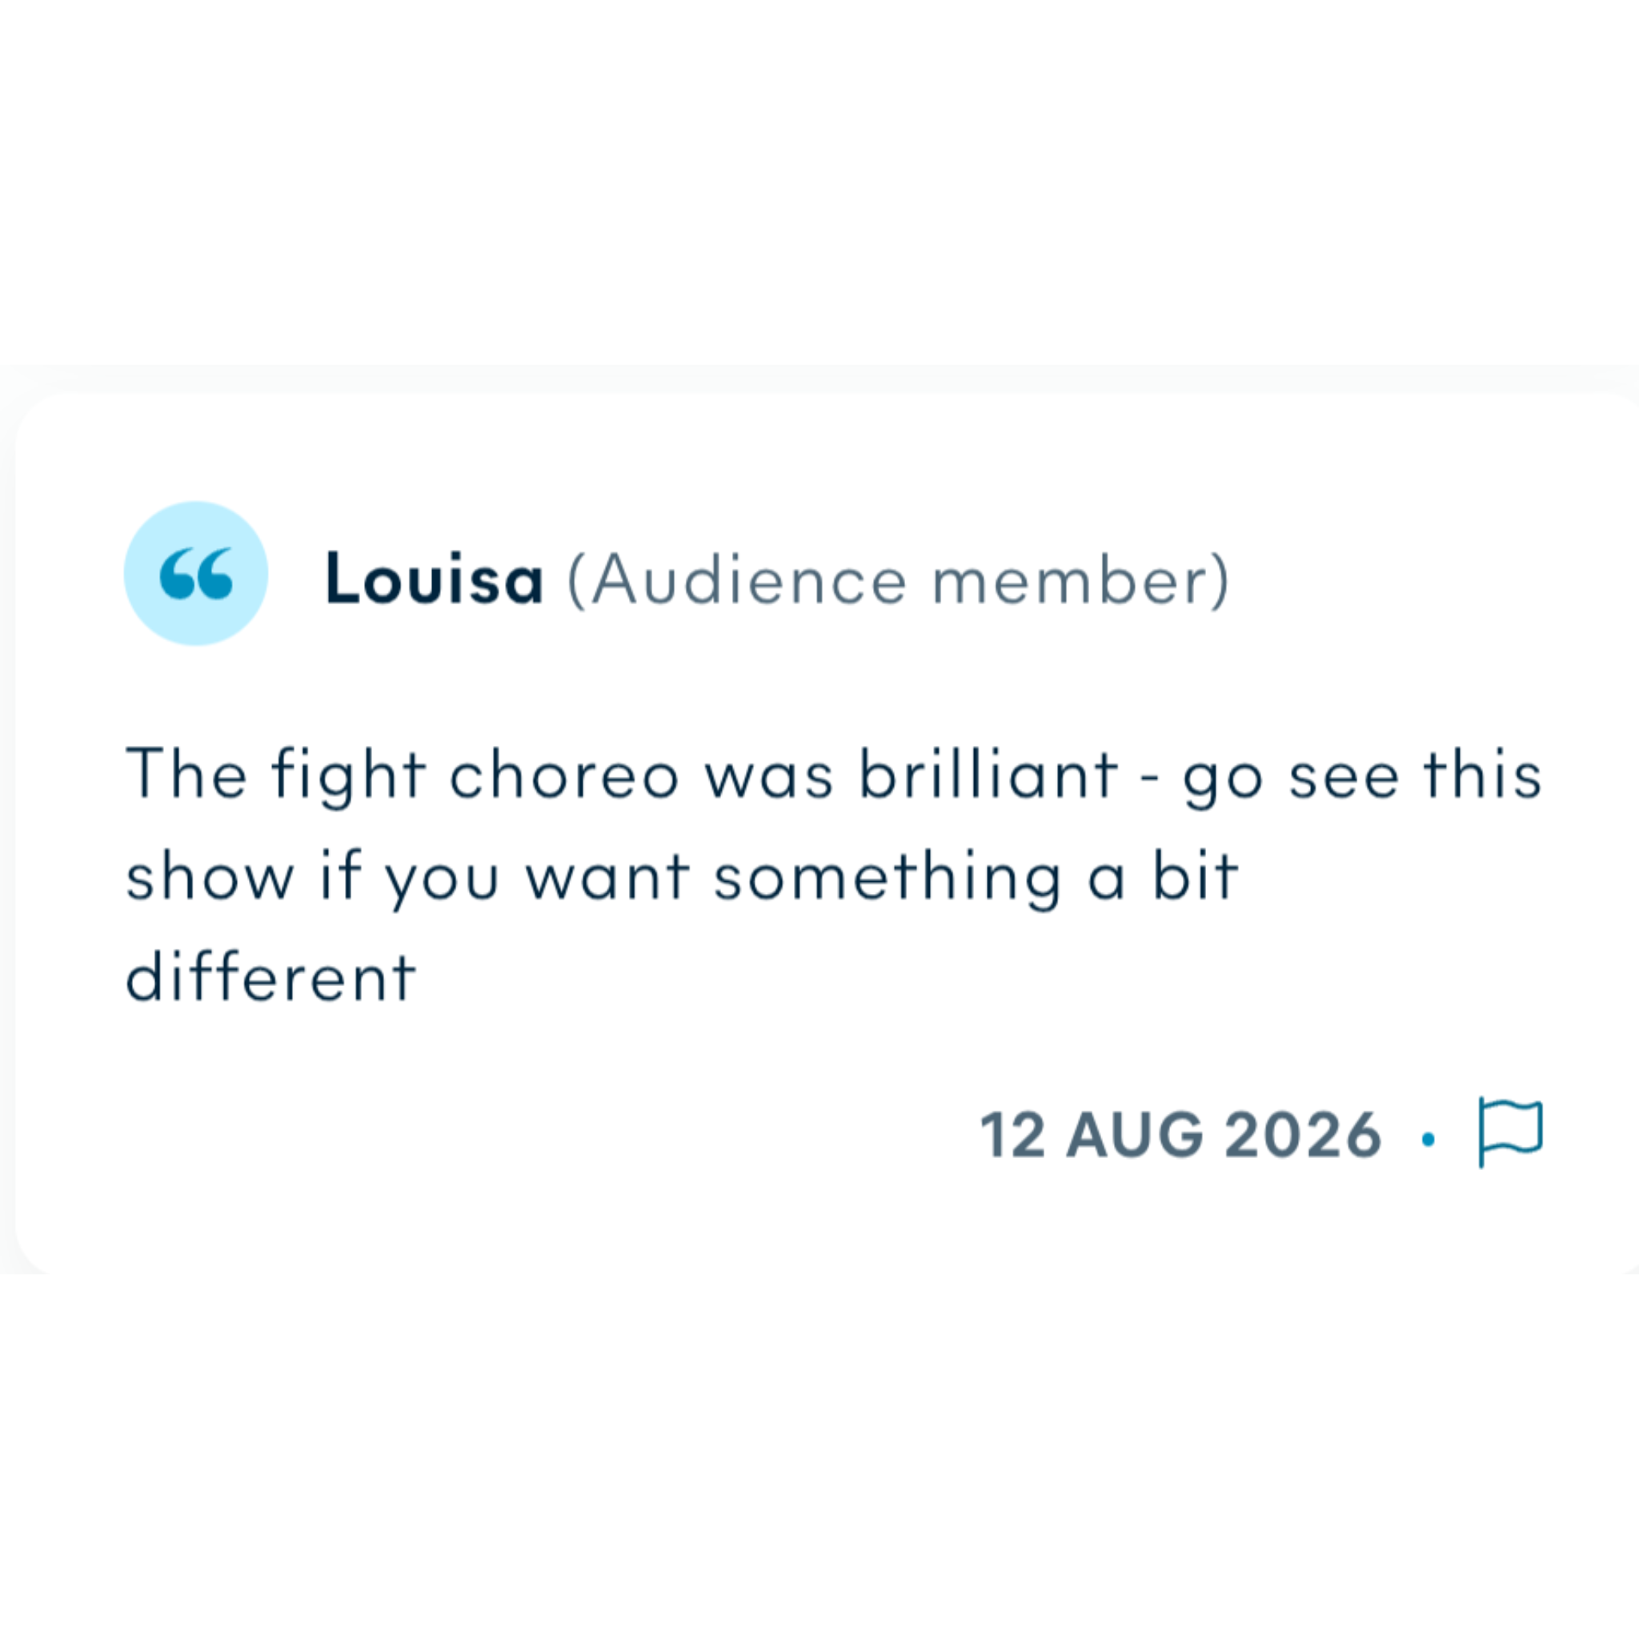Open reviewer name Louisa
The height and width of the screenshot is (1639, 1639).
point(434,579)
